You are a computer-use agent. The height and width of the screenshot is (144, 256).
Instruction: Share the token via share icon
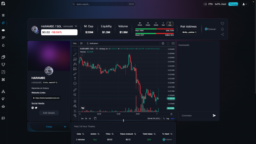click(222, 35)
